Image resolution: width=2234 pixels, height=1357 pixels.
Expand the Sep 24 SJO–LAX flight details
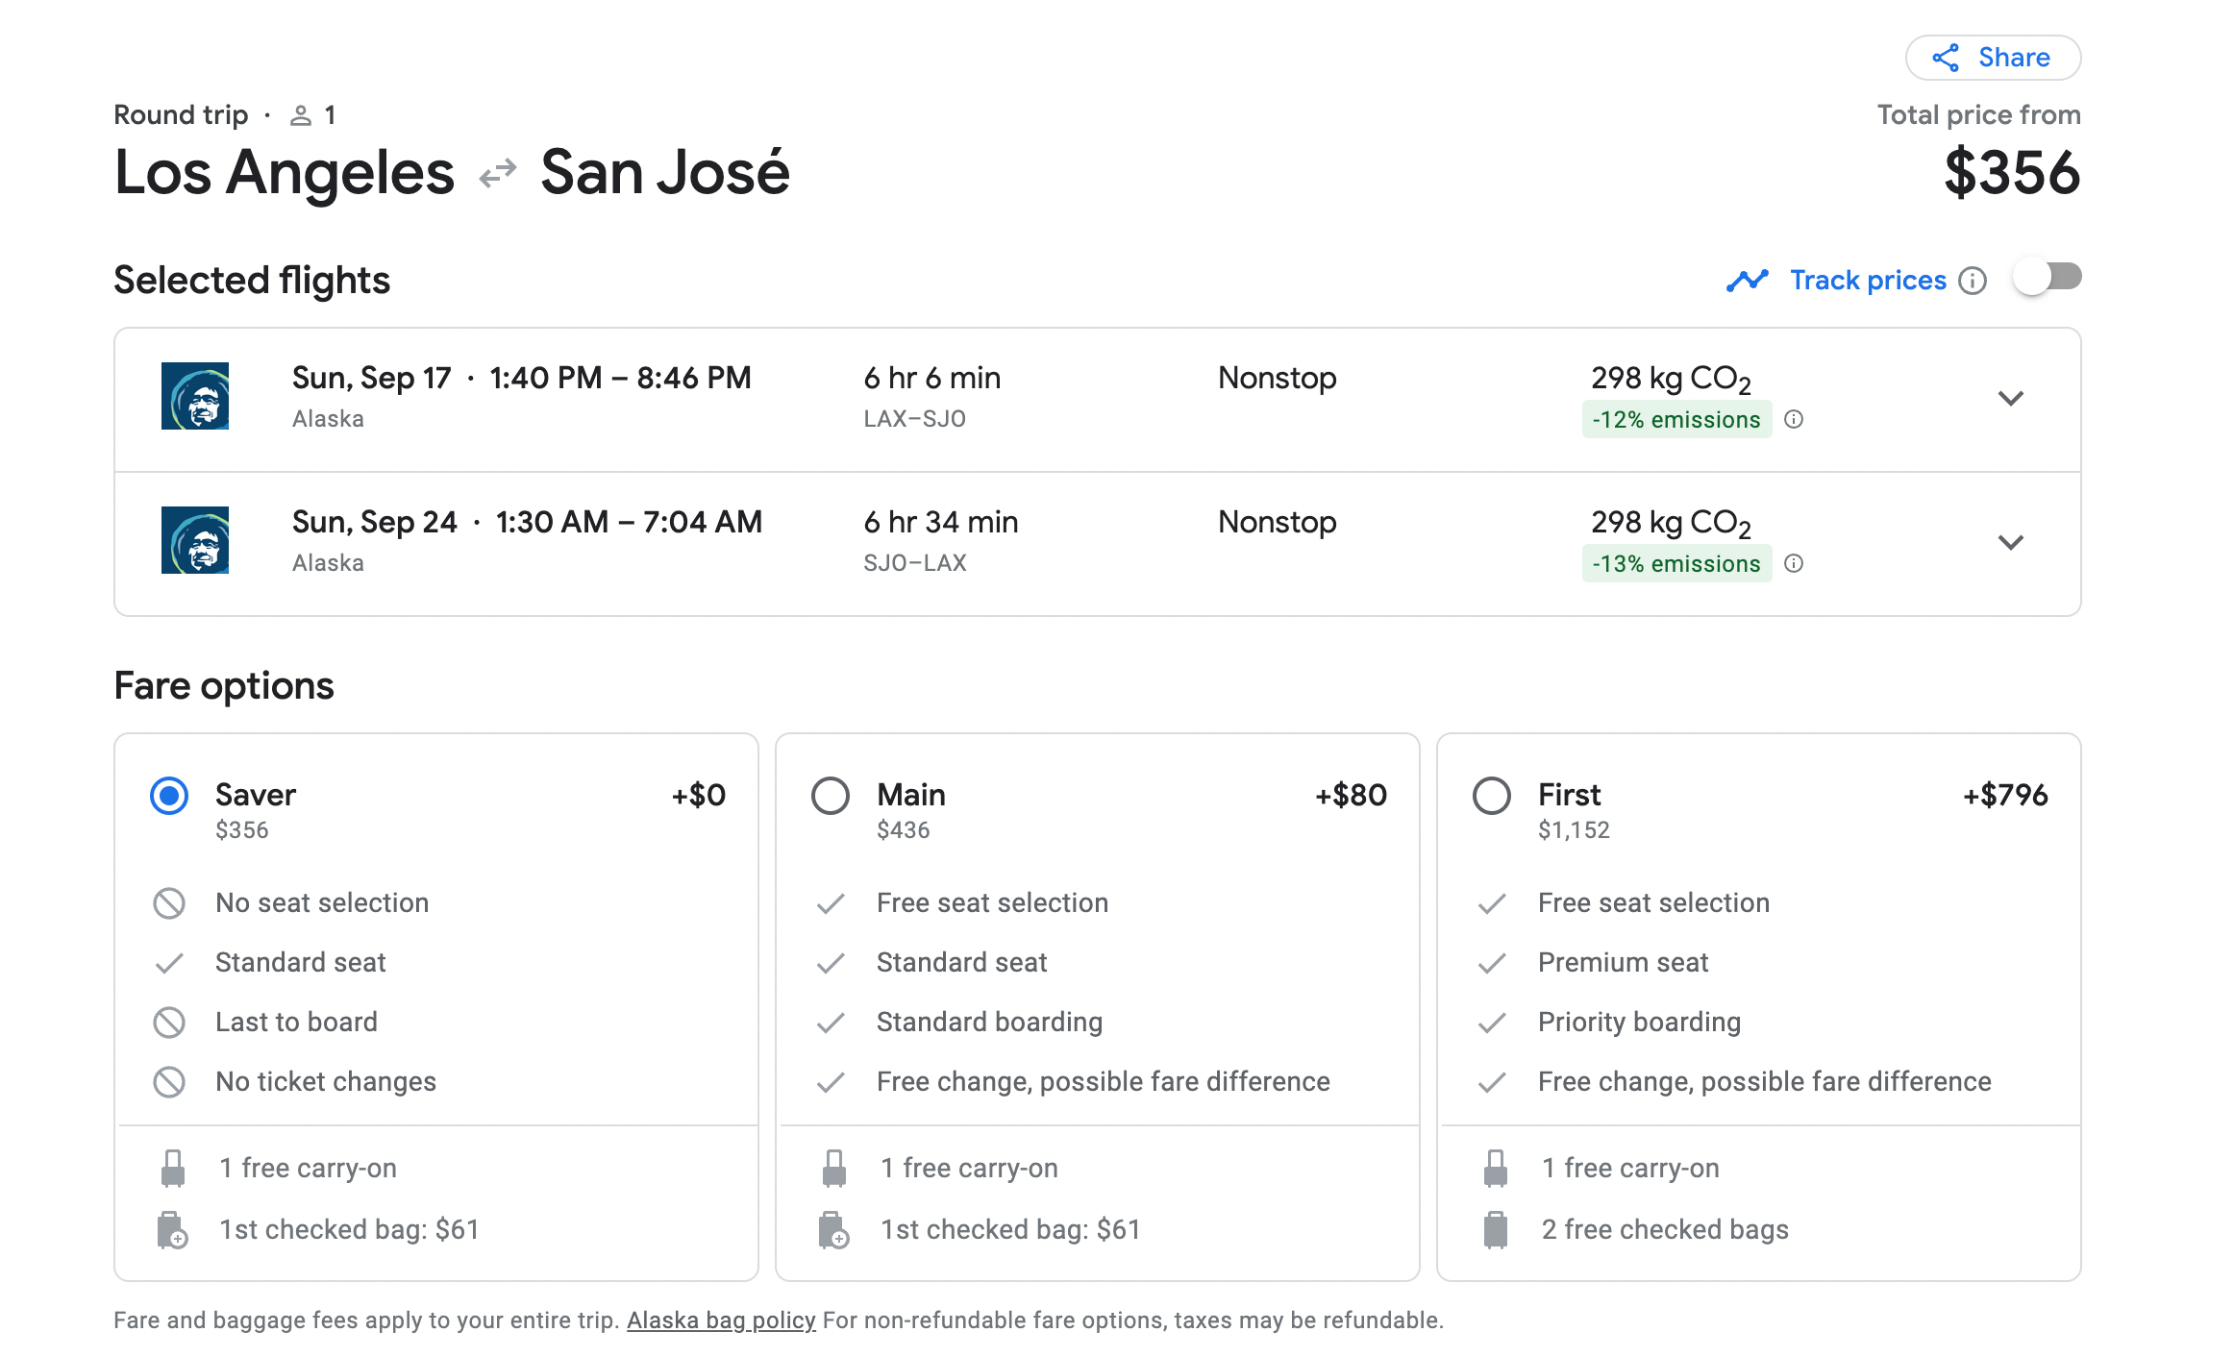pyautogui.click(x=2010, y=542)
